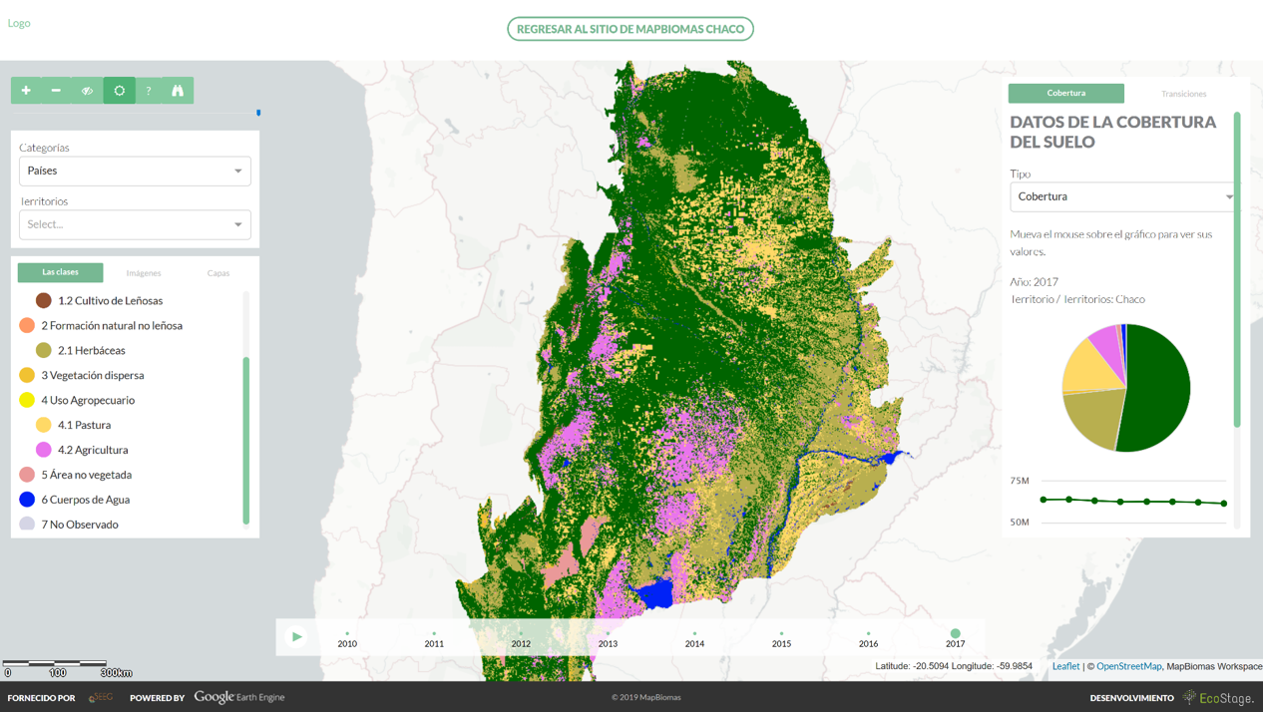
Task: Select the Transiciones tab
Action: (1183, 94)
